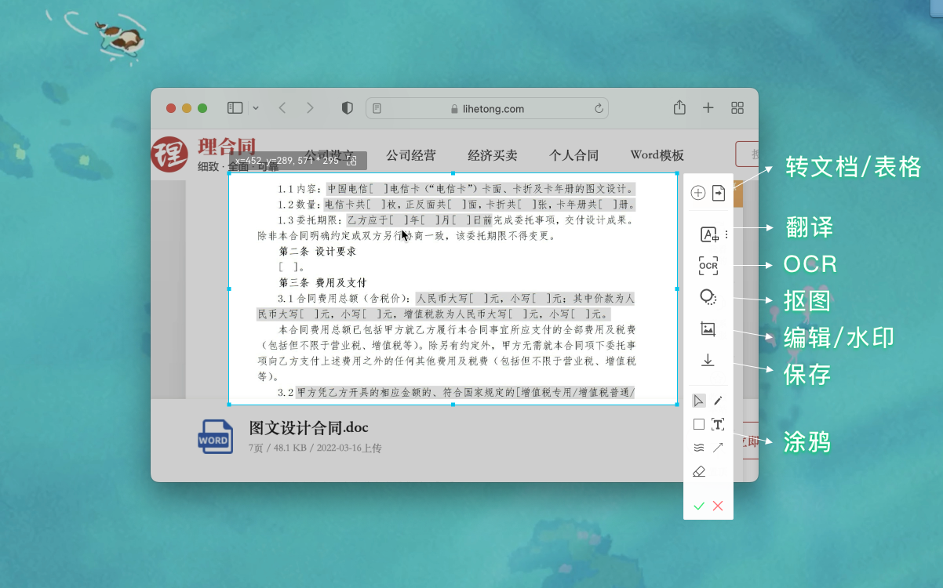Screen dimensions: 943x588
Task: Click the size icon beside the selection coordinates
Action: pos(351,161)
